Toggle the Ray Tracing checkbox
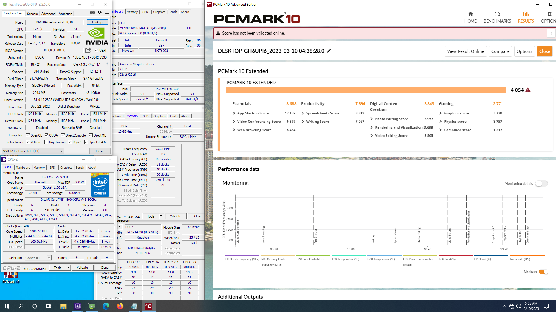Image resolution: width=556 pixels, height=312 pixels. pyautogui.click(x=46, y=142)
